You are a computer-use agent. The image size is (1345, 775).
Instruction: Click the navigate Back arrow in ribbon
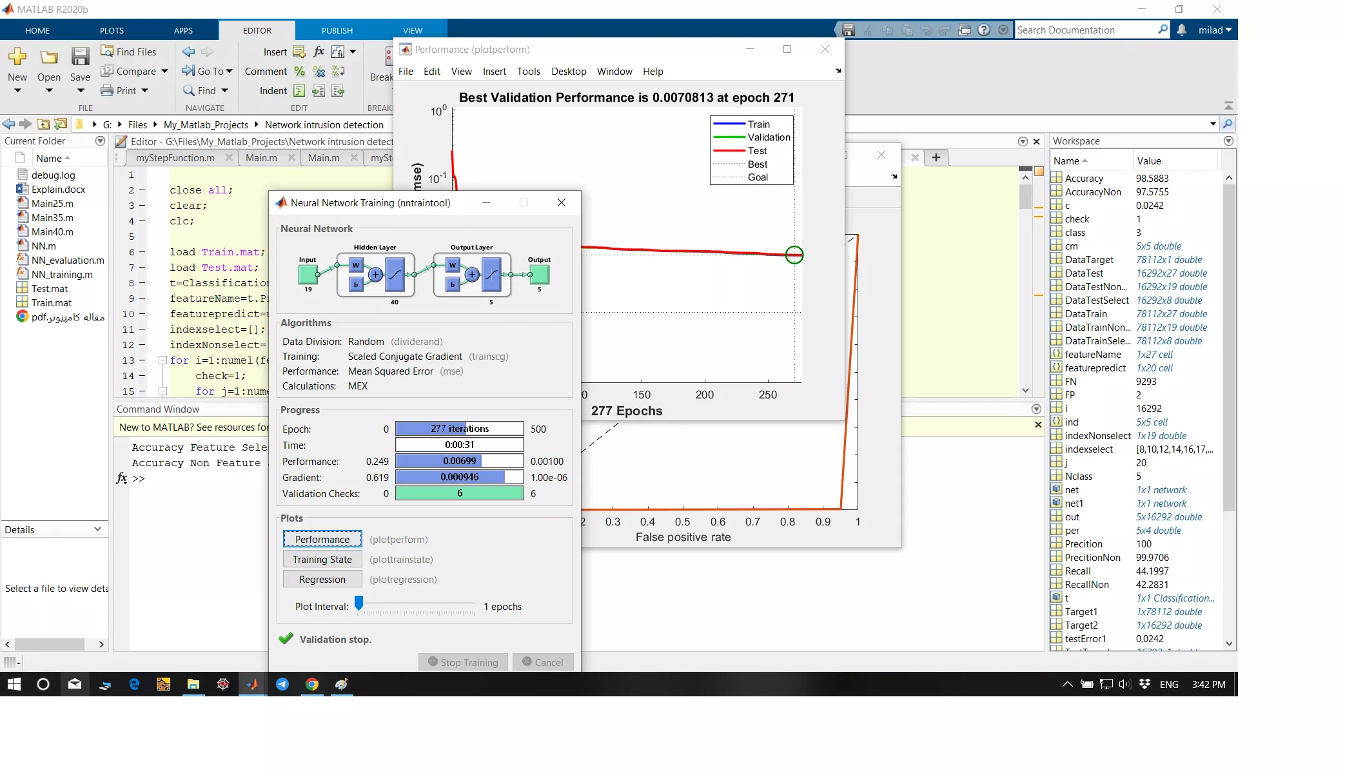(x=188, y=51)
